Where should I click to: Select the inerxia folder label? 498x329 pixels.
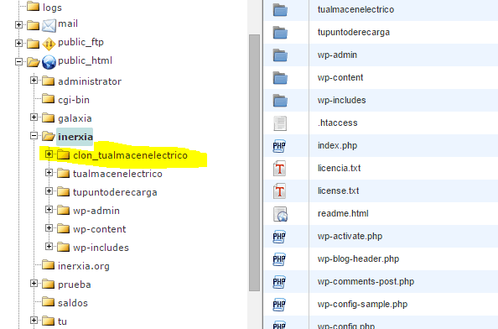point(75,137)
